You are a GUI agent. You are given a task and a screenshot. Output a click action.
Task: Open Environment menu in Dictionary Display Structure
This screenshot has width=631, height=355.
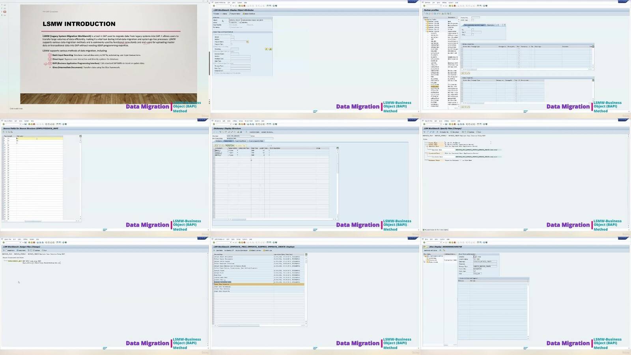[248, 121]
